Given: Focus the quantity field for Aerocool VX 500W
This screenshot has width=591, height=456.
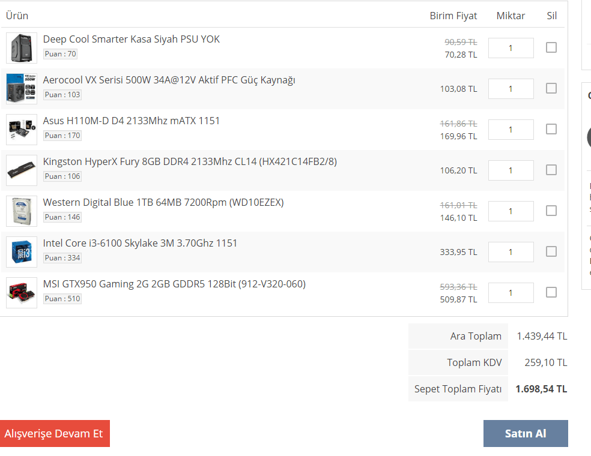Looking at the screenshot, I should pos(511,89).
